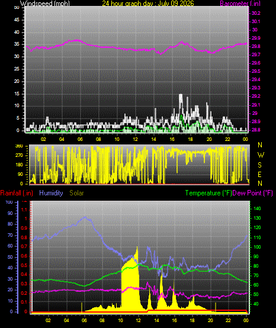Click the green '110' temperature axis value
This screenshot has height=328, width=276.
(x=257, y=237)
